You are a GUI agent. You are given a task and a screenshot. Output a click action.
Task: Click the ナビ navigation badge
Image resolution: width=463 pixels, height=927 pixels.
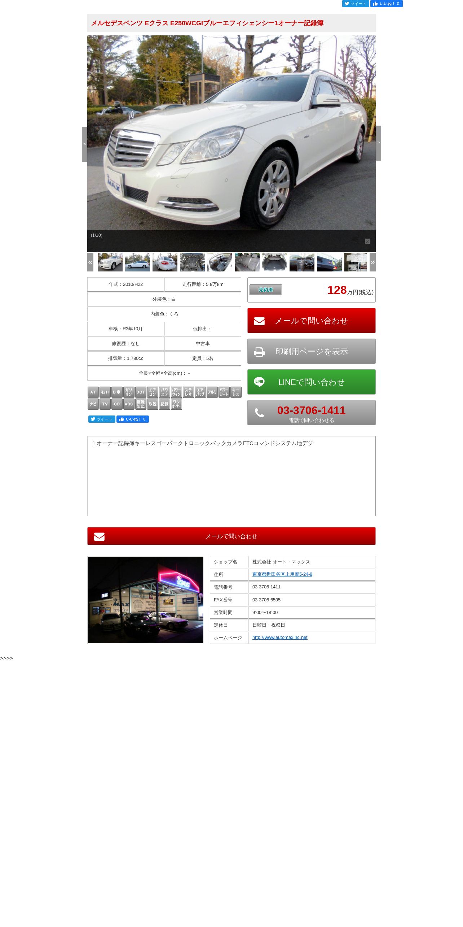tap(93, 404)
